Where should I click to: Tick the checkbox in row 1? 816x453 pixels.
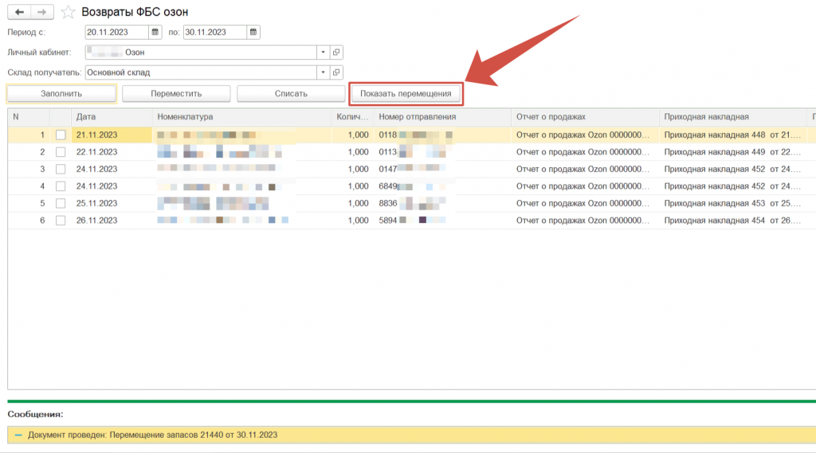click(x=61, y=135)
